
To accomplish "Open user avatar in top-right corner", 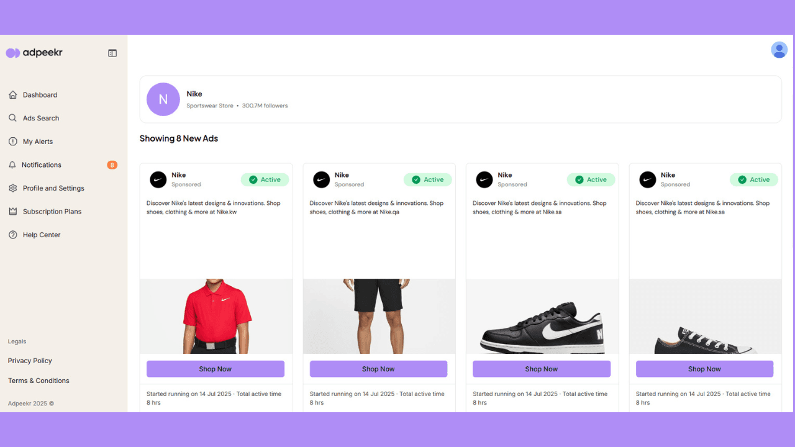I will (779, 50).
